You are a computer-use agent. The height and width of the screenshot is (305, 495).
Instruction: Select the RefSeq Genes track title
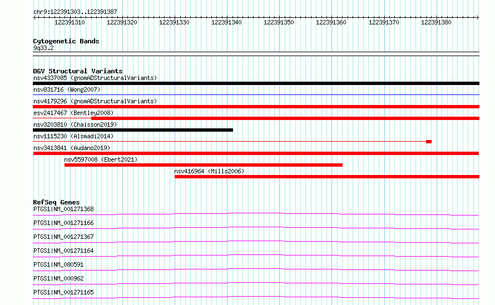click(x=57, y=202)
